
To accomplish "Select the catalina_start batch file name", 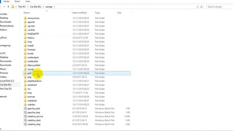I will [x=34, y=120].
